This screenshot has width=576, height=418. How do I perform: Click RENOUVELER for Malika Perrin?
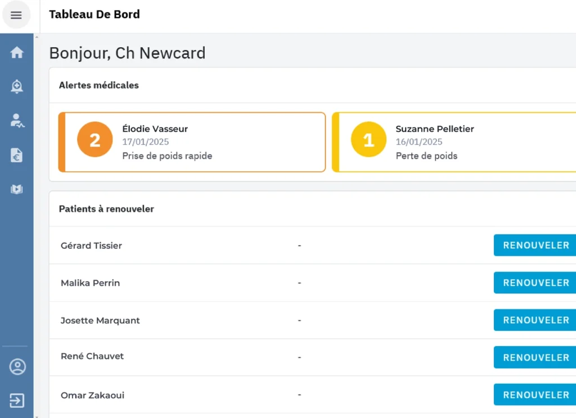coord(533,283)
